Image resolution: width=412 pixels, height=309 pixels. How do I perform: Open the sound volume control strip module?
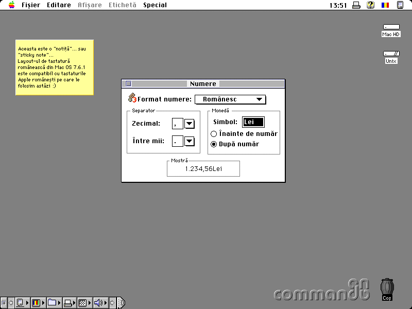[98, 303]
